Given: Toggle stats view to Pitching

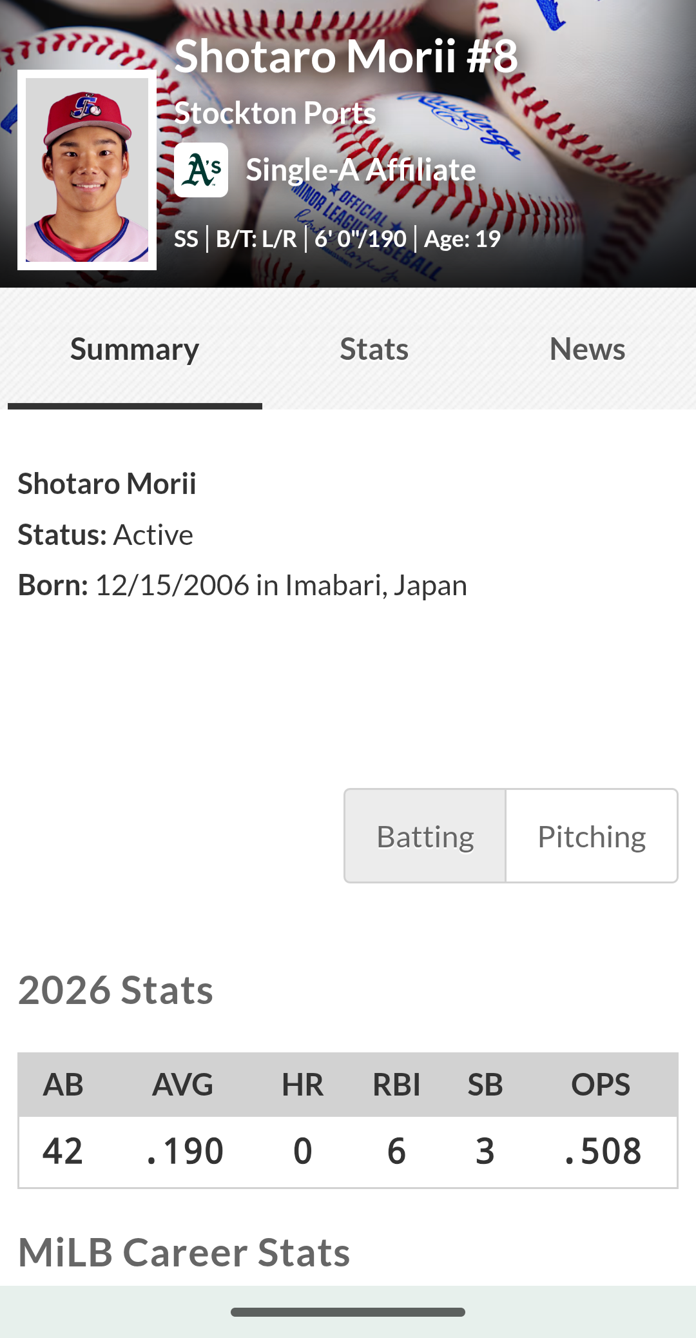Looking at the screenshot, I should coord(592,836).
